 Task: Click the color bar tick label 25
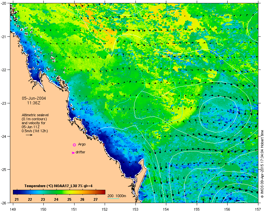click(69, 199)
